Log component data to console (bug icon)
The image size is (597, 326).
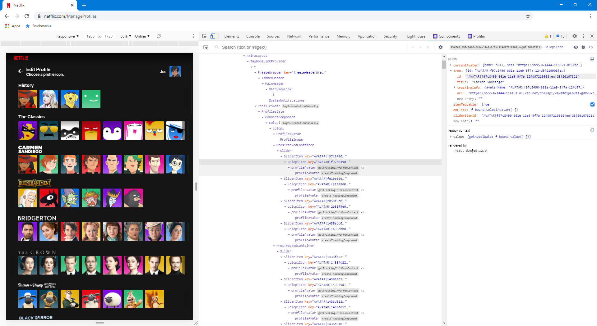tap(583, 47)
